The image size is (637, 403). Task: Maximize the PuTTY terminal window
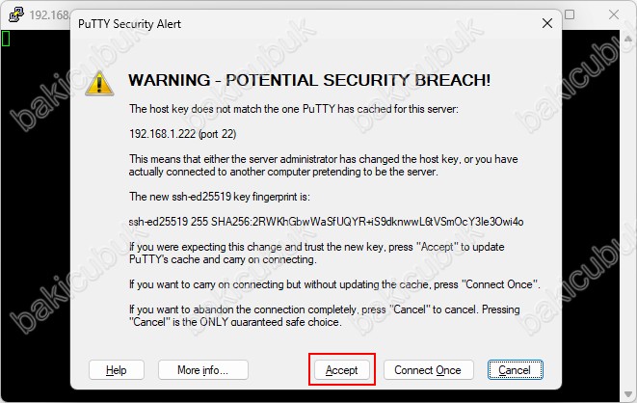tap(570, 14)
